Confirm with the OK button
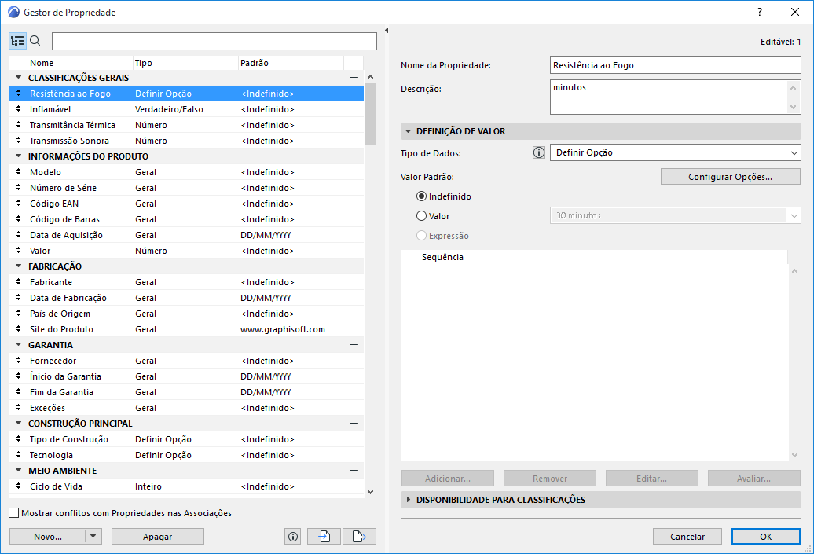 click(766, 537)
